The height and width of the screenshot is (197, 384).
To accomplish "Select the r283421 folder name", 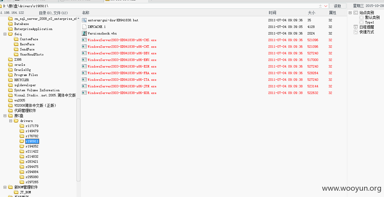I will (32, 162).
